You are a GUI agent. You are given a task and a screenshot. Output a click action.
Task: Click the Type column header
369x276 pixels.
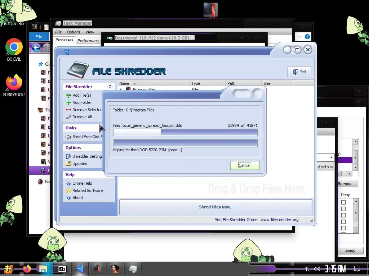pyautogui.click(x=207, y=83)
